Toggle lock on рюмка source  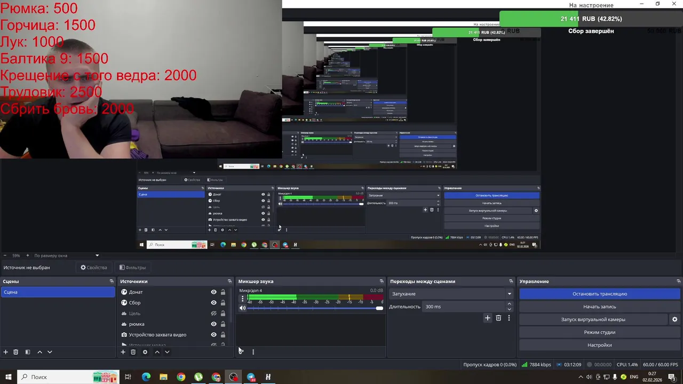point(223,324)
